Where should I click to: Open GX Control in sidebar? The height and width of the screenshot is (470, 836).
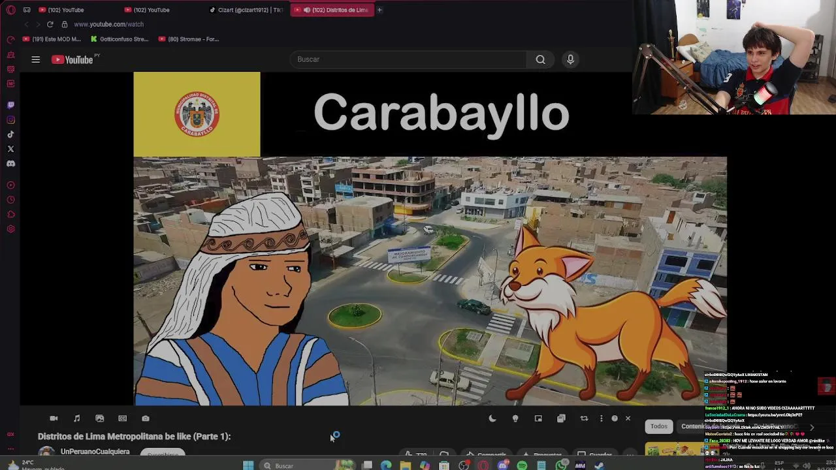tap(10, 40)
